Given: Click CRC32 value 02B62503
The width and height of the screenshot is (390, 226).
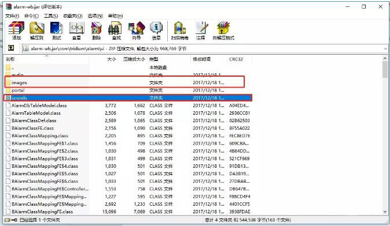Looking at the screenshot, I should click(x=240, y=120).
